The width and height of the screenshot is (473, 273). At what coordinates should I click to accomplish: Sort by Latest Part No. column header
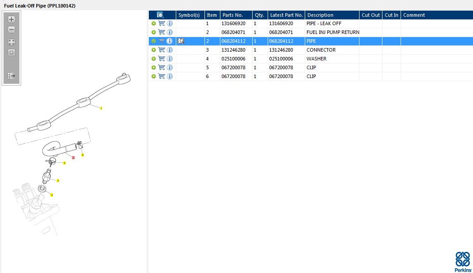coord(286,15)
